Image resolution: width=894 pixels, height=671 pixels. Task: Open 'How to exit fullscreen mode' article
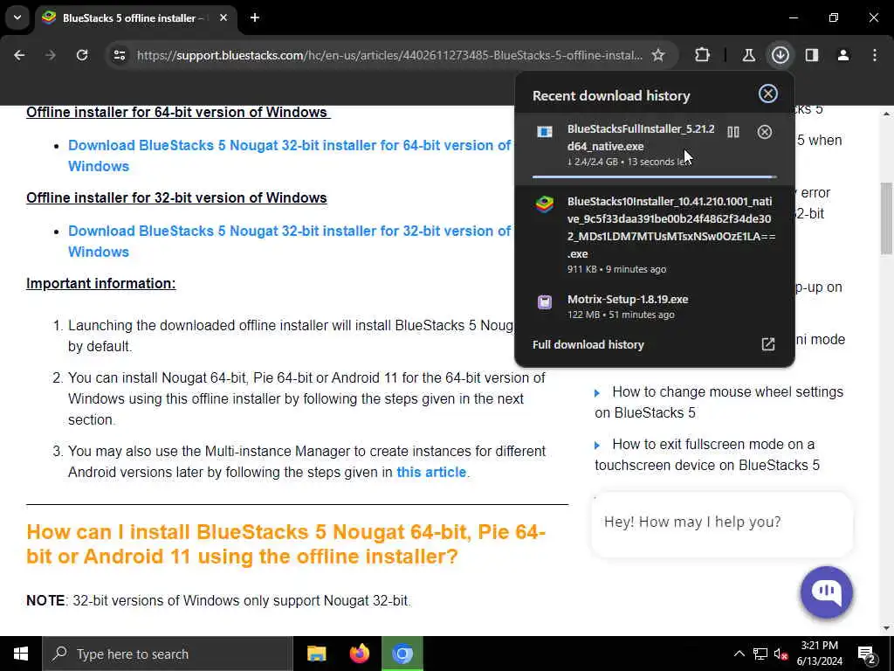[707, 454]
